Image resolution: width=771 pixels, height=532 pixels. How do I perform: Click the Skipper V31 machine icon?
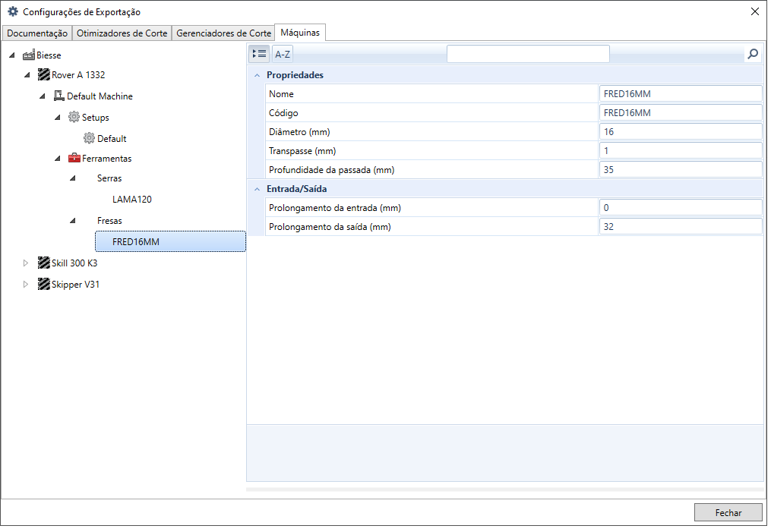(44, 284)
